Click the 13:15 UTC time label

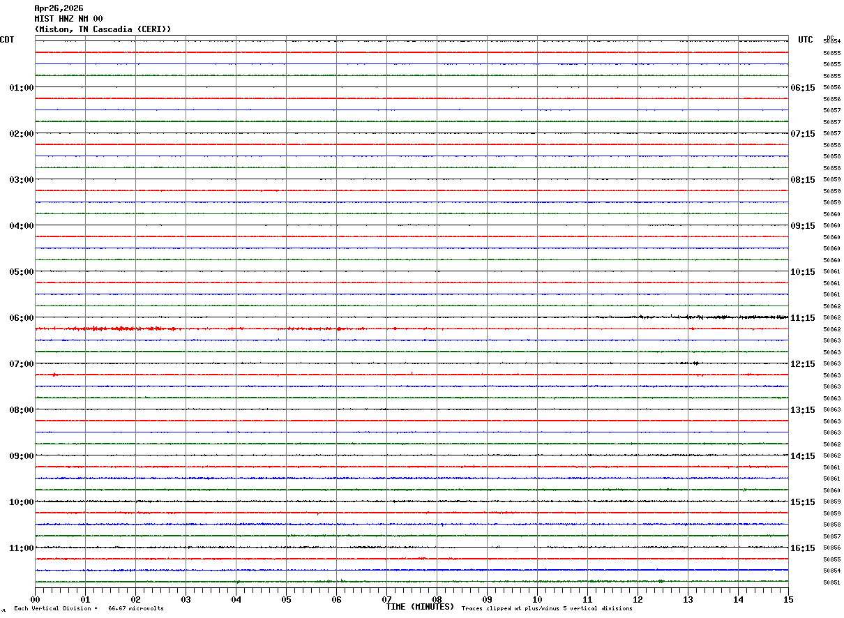pos(803,410)
